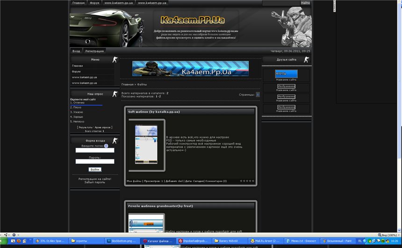
Task: Select Форум in the left Меню block
Action: tap(76, 72)
